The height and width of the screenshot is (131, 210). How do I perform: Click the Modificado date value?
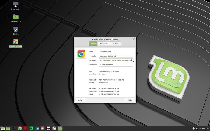click(x=109, y=91)
